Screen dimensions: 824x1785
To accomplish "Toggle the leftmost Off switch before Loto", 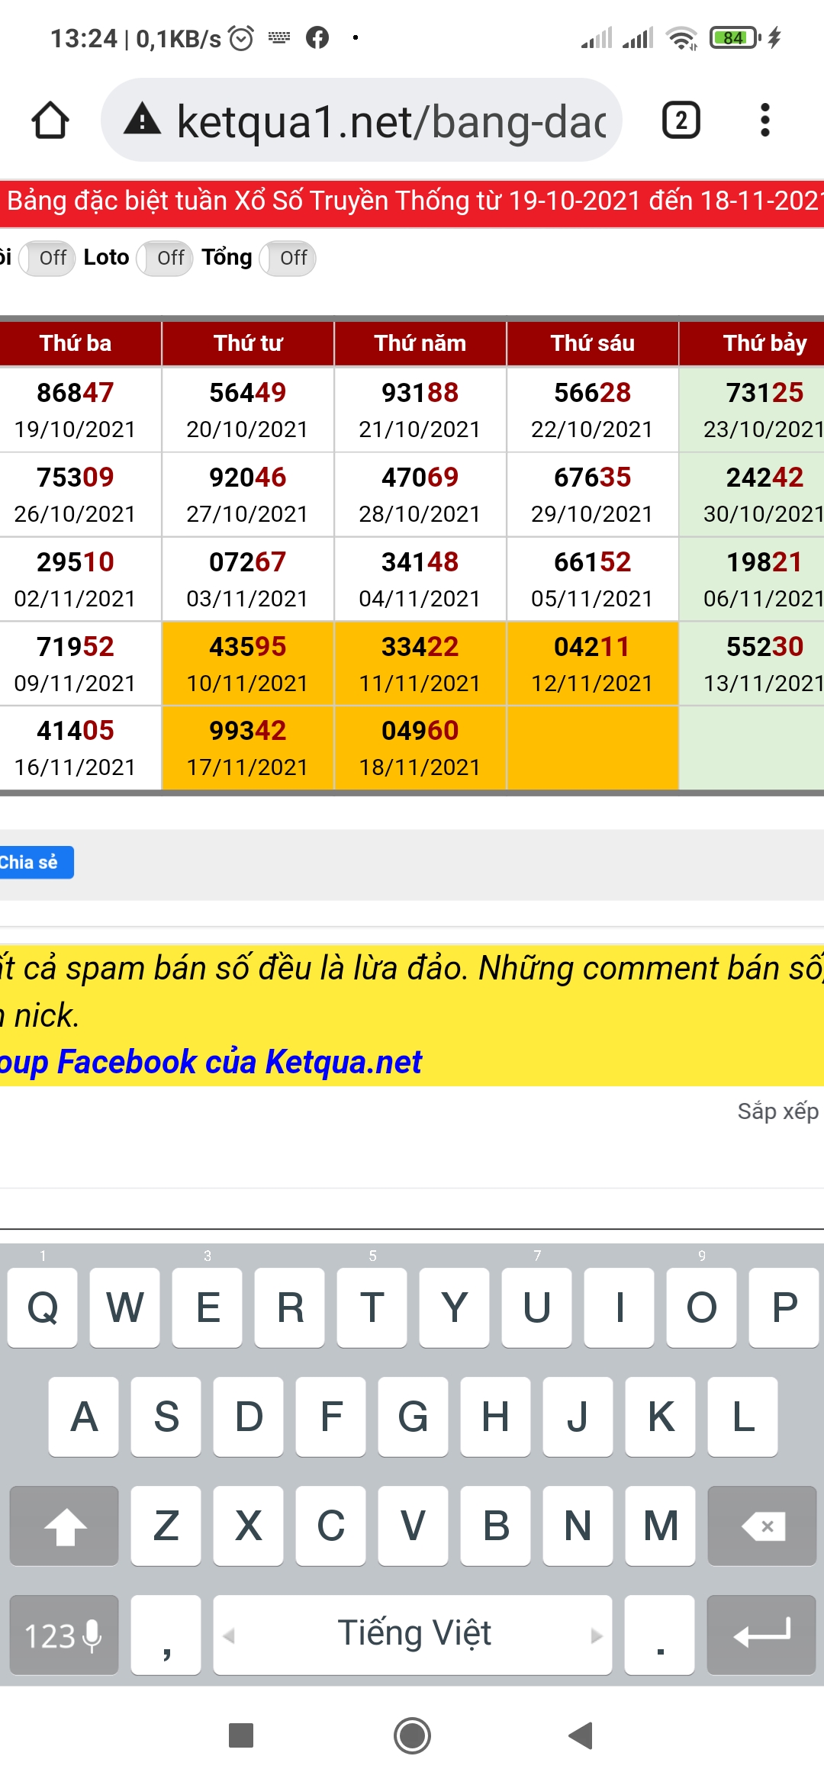I will pos(47,258).
